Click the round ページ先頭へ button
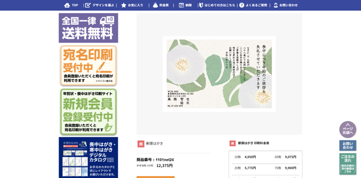The width and height of the screenshot is (361, 178). tap(348, 129)
